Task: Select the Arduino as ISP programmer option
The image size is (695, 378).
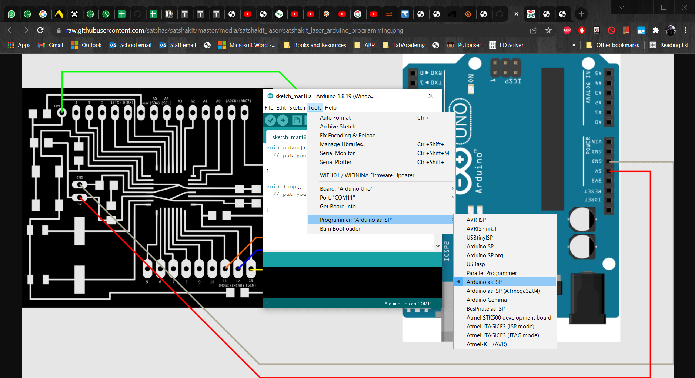Action: pos(505,282)
